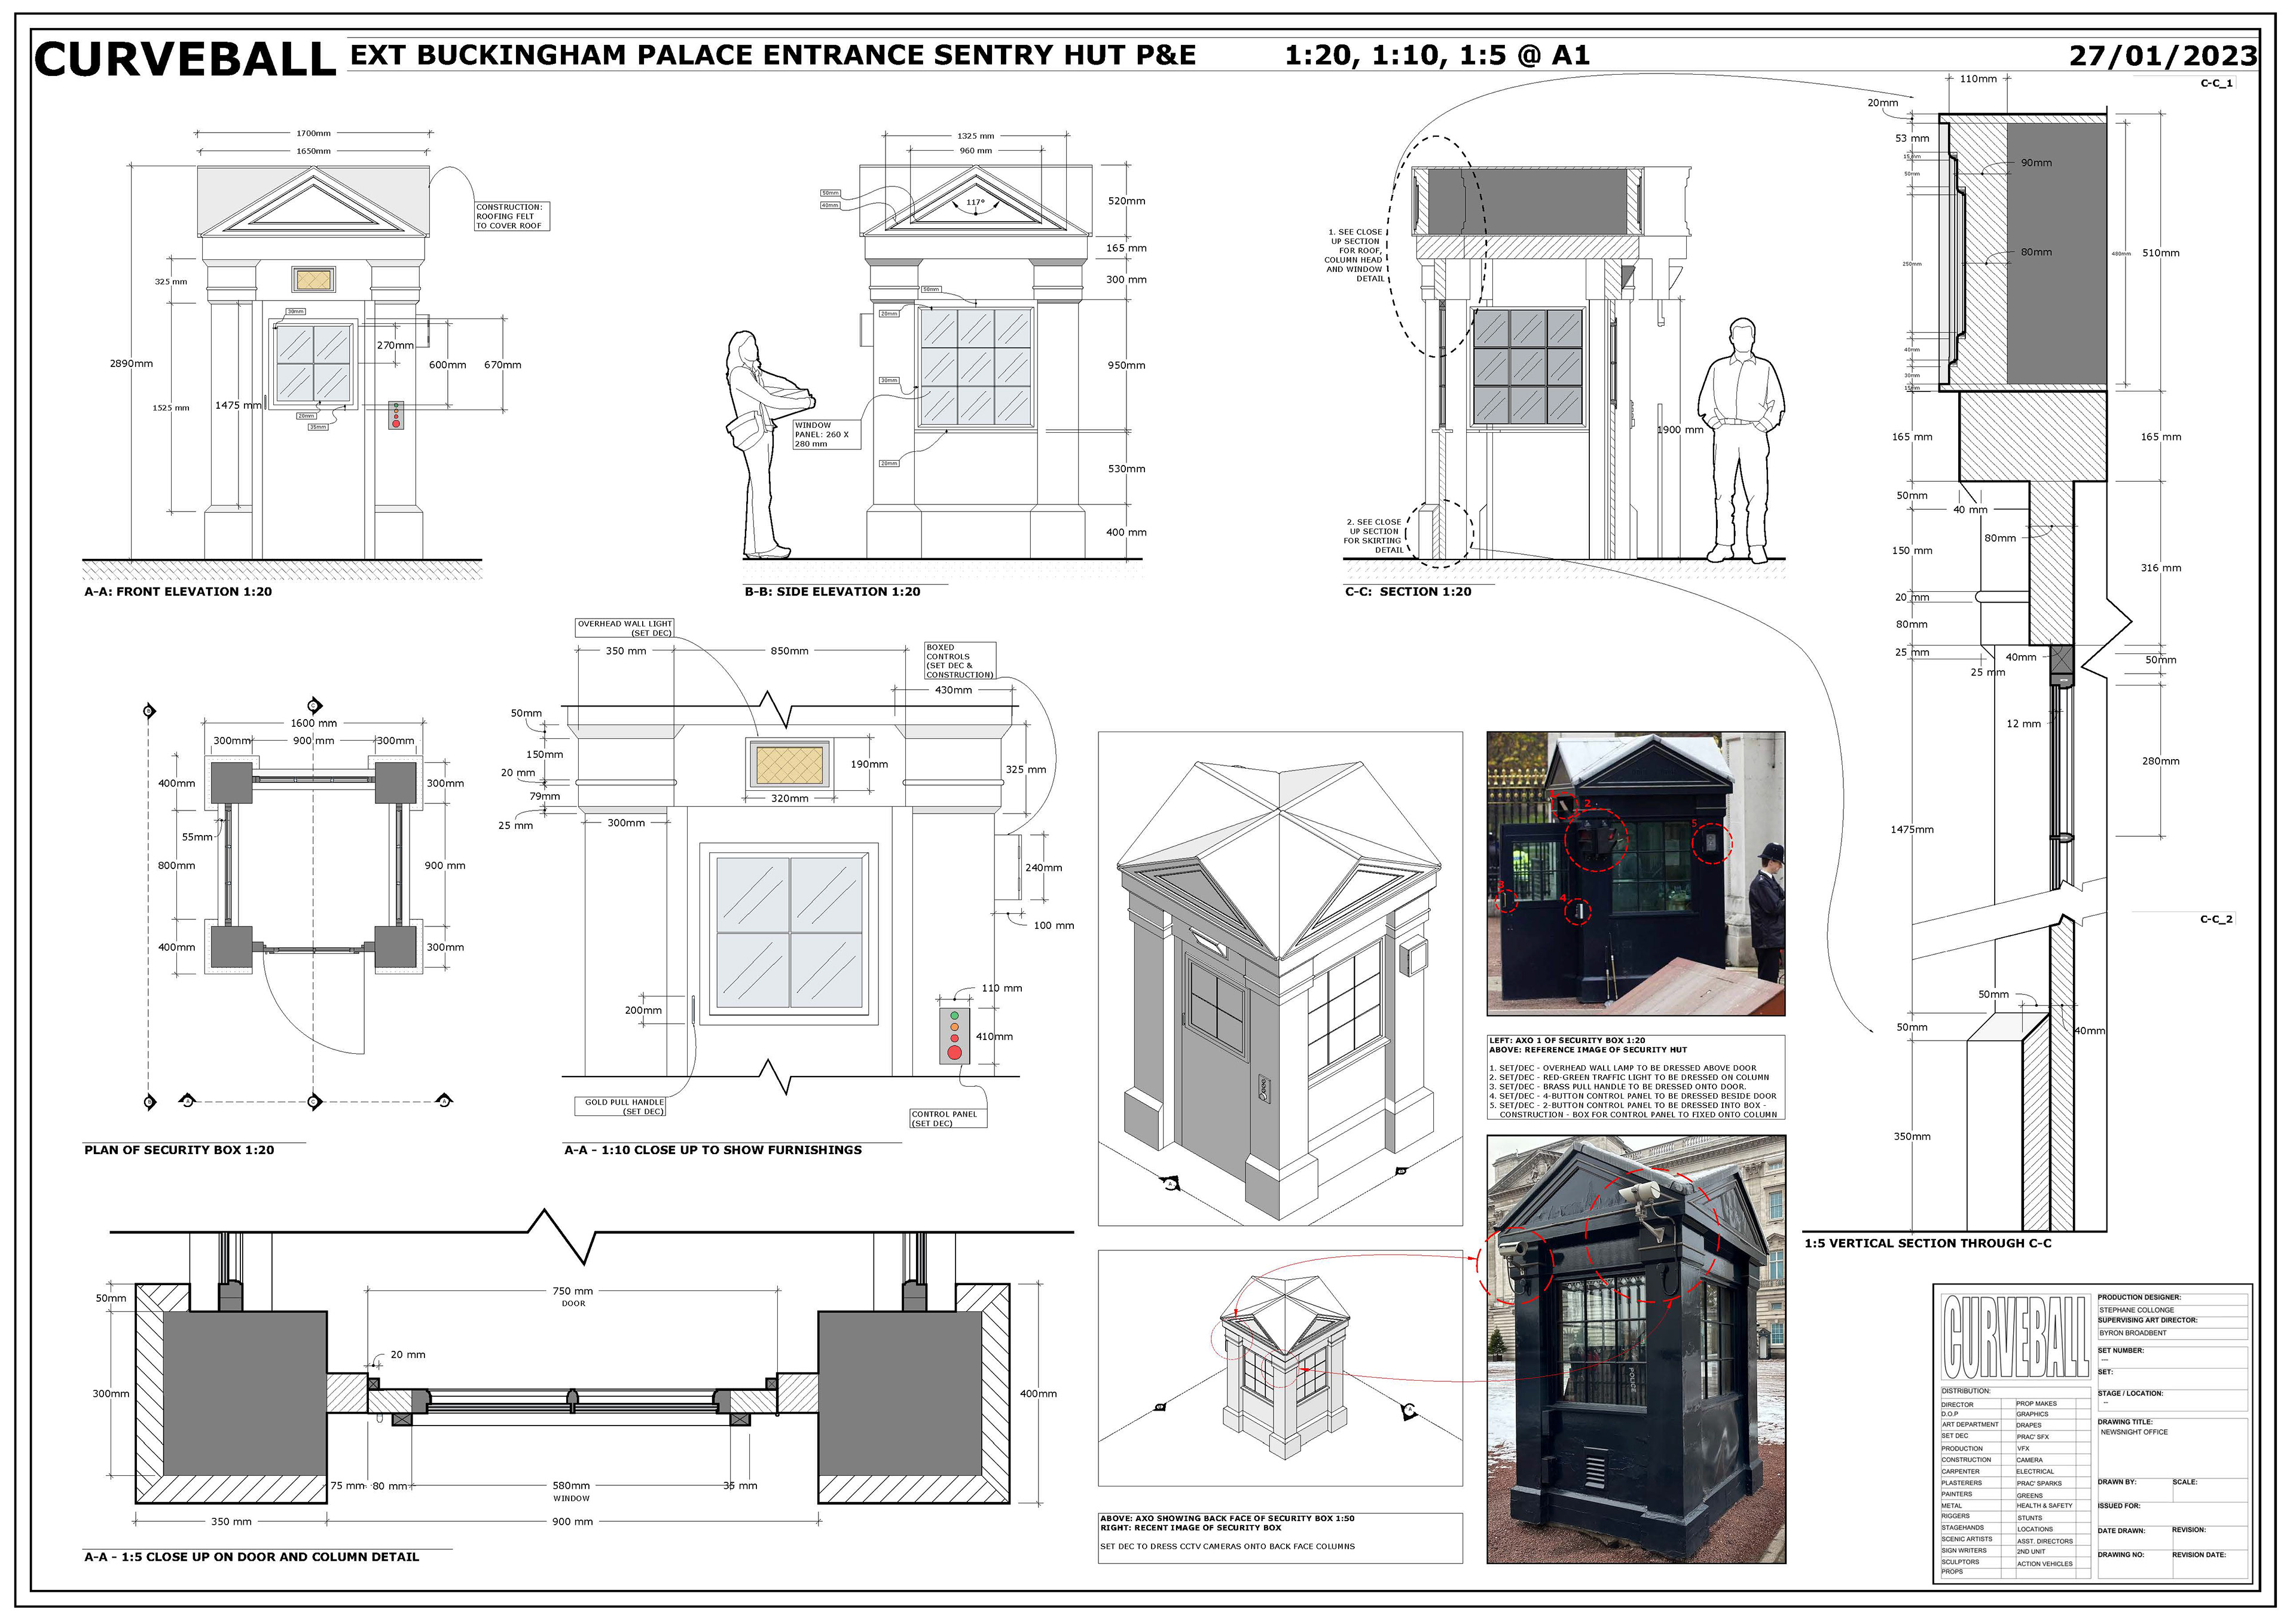Screen dimensions: 2296x1621
Task: Click 'CARPENTER' in the distribution list
Action: pyautogui.click(x=1960, y=1471)
